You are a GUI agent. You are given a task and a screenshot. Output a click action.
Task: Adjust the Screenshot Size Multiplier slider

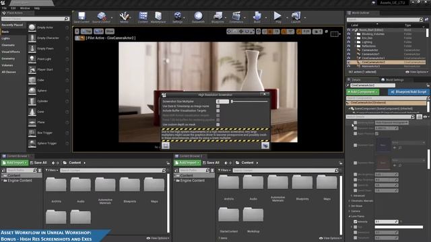pos(250,102)
